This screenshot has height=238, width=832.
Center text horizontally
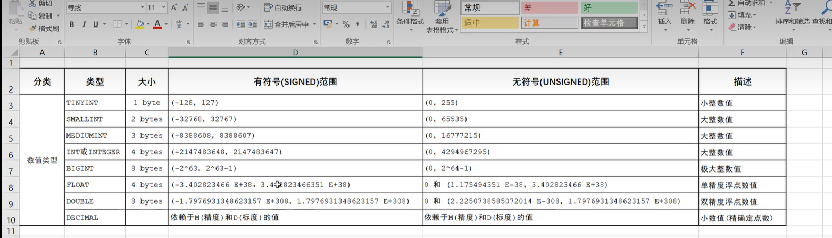coord(213,24)
